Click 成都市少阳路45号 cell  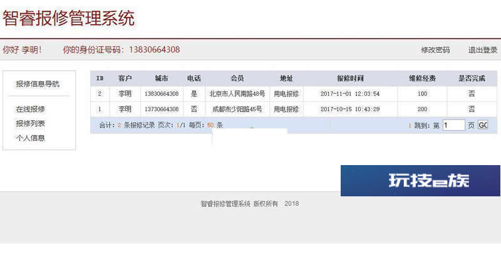(237, 109)
